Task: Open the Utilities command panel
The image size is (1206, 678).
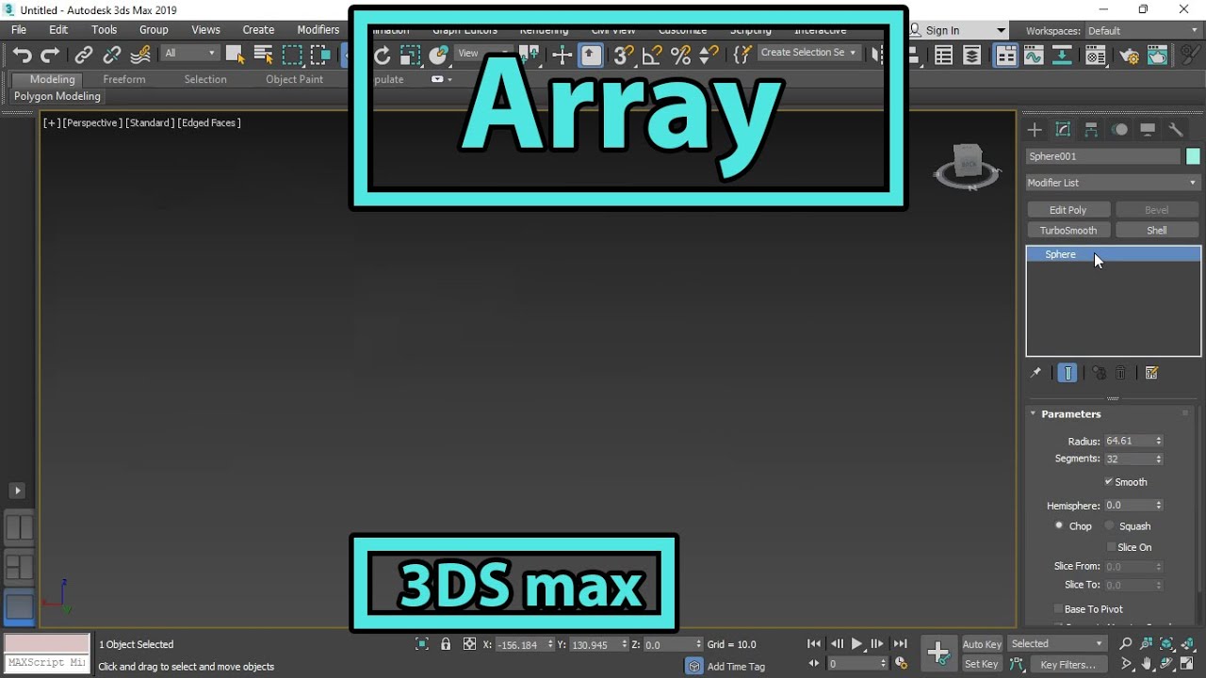Action: click(x=1176, y=130)
